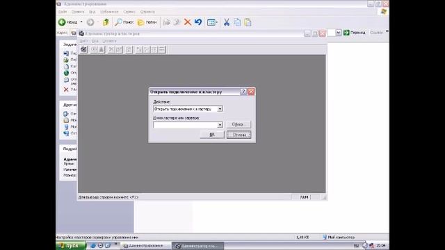Click the Internet Explorer quick launch icon
Screen dimensions: 445x250
click(92, 245)
